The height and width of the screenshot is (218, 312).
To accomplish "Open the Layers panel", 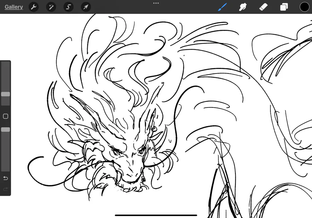I will 284,7.
